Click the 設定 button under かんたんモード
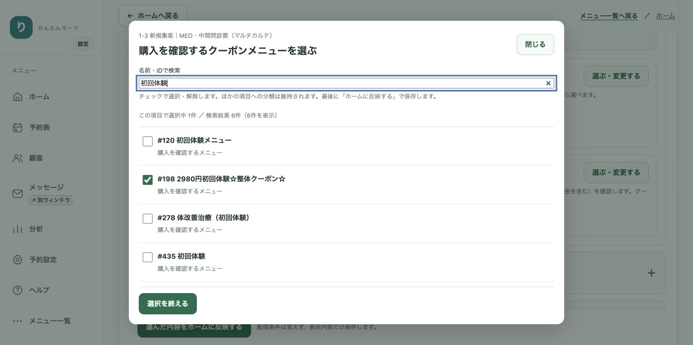 [x=83, y=44]
